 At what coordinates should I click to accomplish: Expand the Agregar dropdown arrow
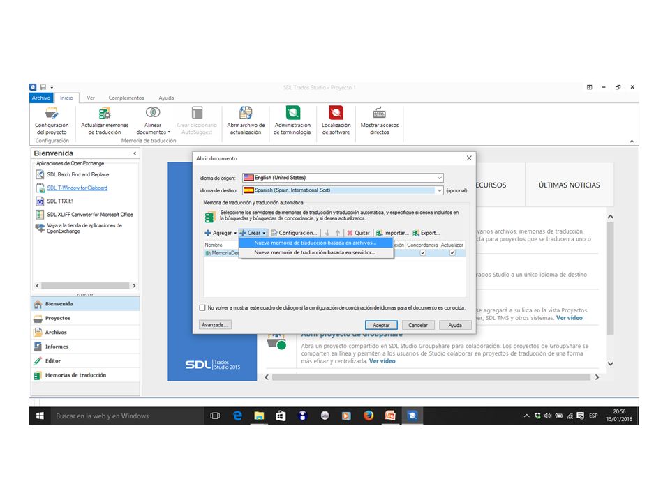point(235,233)
